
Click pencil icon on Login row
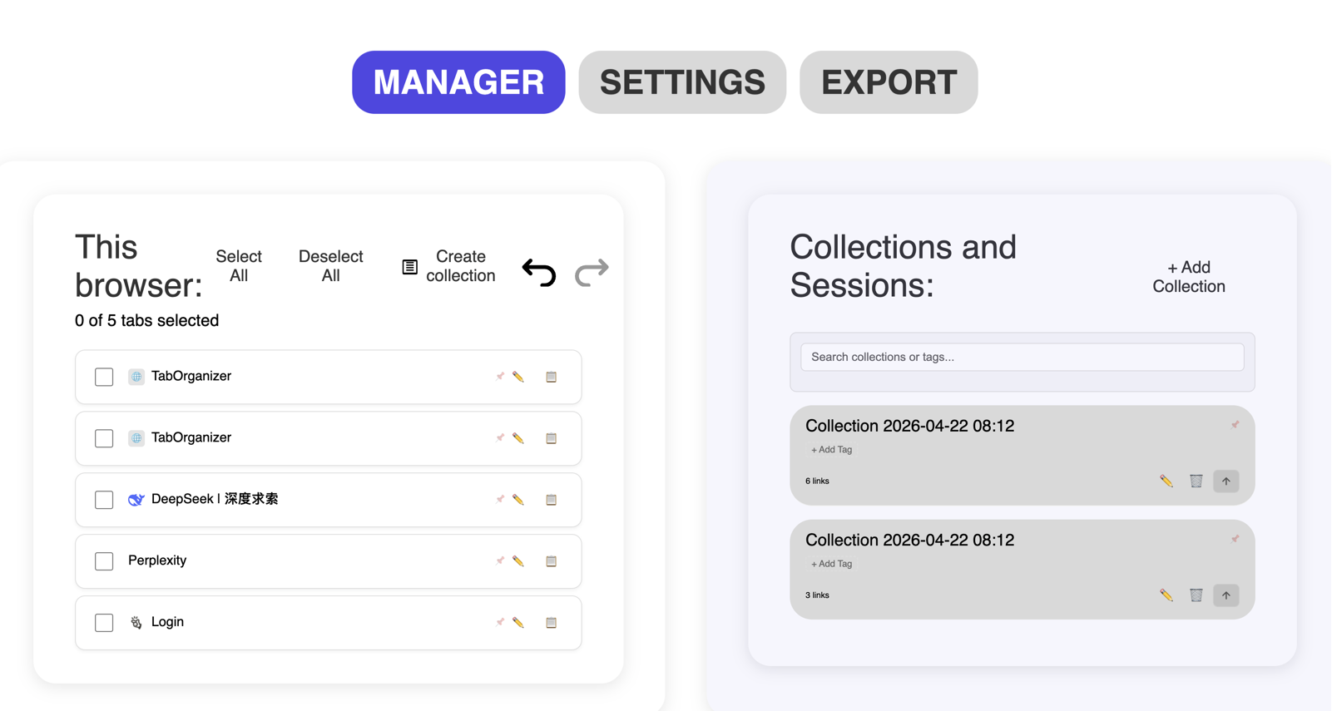click(518, 623)
